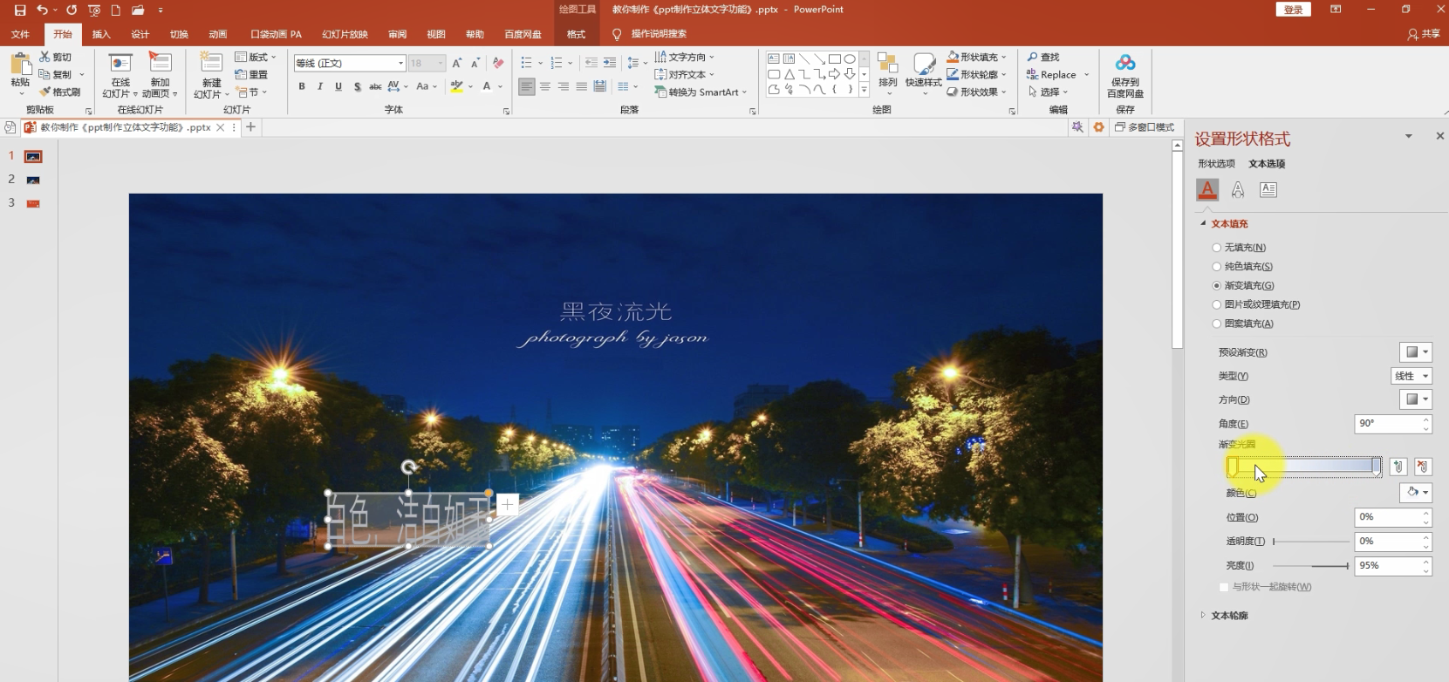Select 图案填充 radio option
Screen dimensions: 1449x682
[x=1217, y=324]
